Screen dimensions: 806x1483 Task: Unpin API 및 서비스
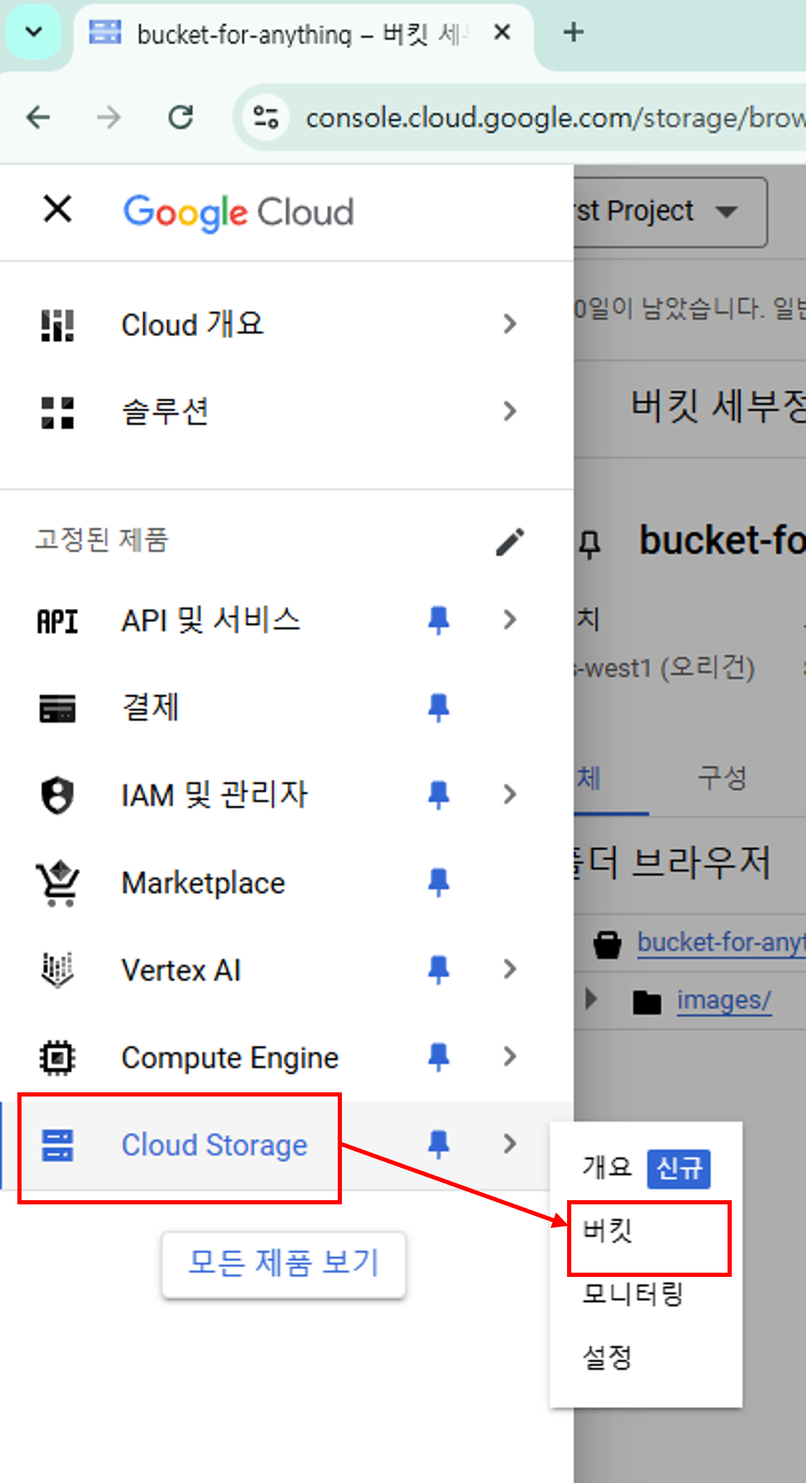click(x=438, y=620)
